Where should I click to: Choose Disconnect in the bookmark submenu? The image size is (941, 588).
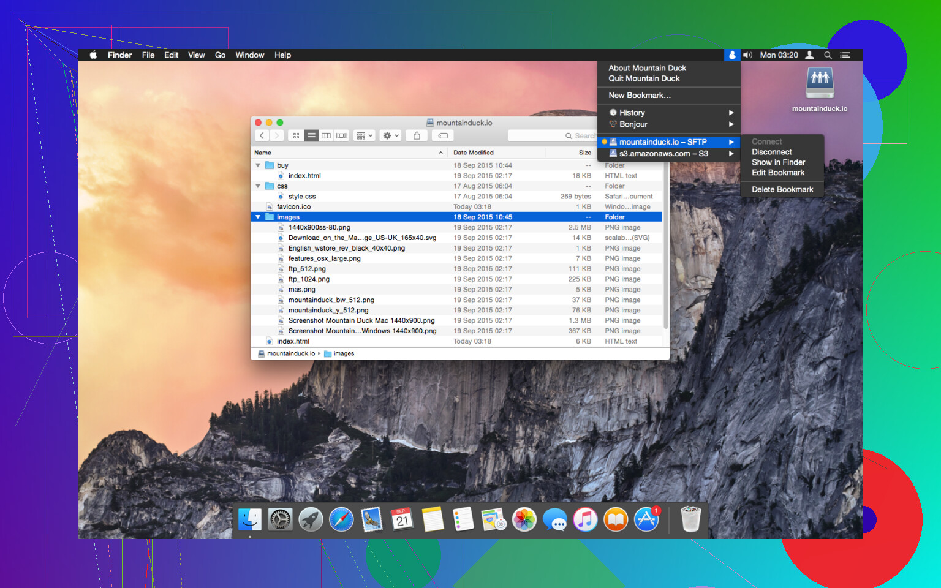click(x=772, y=152)
